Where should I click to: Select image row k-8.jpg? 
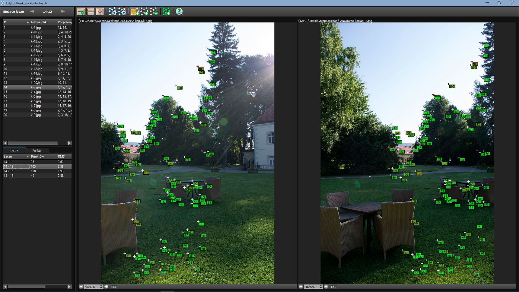coord(37,110)
